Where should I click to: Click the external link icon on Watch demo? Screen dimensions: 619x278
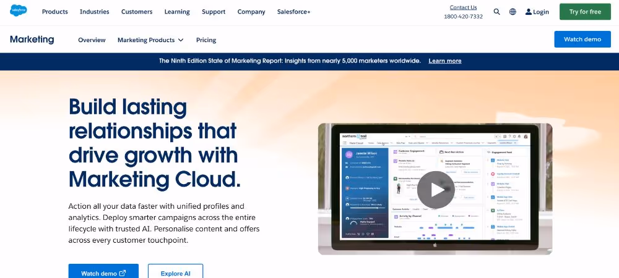123,273
